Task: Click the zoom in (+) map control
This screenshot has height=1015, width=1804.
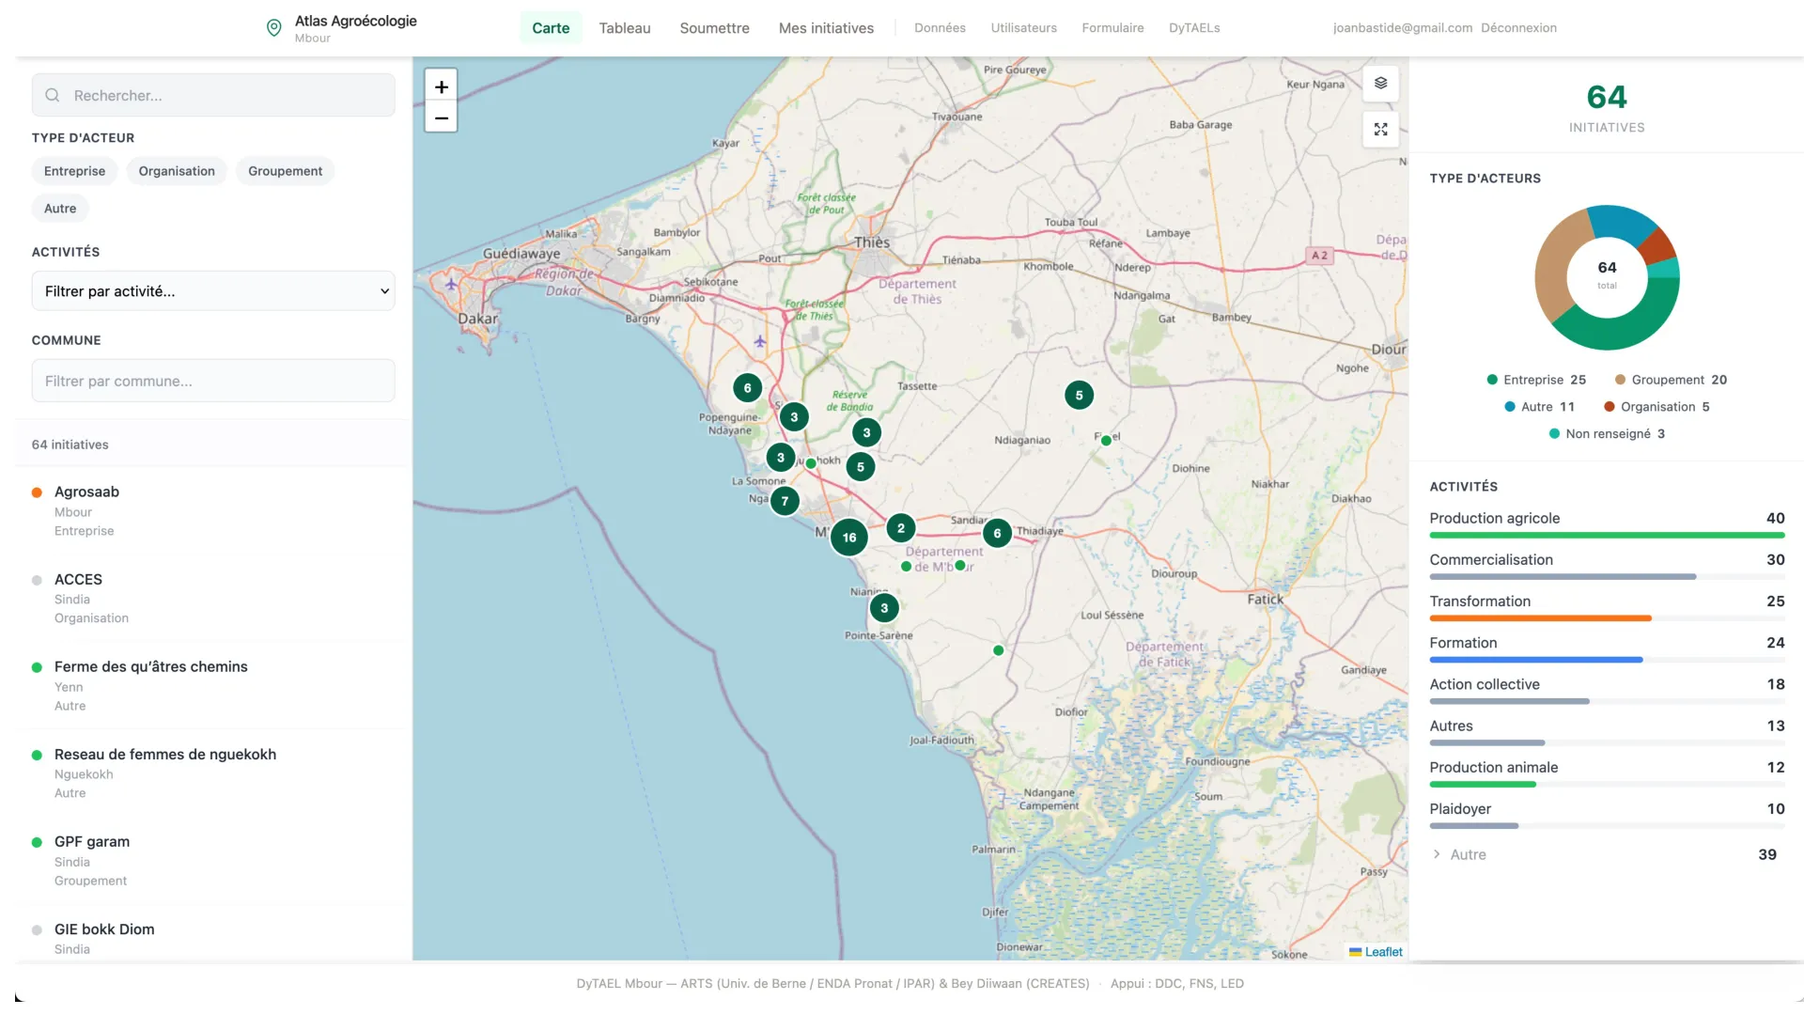Action: click(x=441, y=86)
